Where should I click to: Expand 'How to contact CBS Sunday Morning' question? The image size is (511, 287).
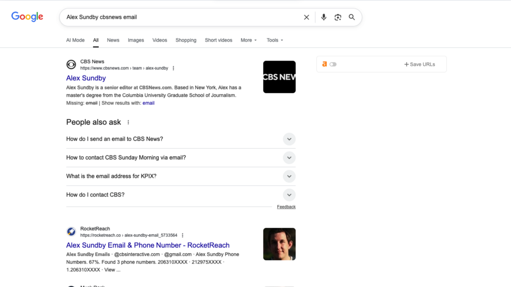click(289, 158)
